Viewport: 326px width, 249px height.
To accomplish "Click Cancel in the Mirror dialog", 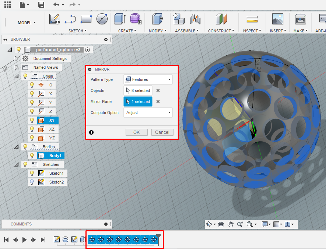I will pos(162,132).
